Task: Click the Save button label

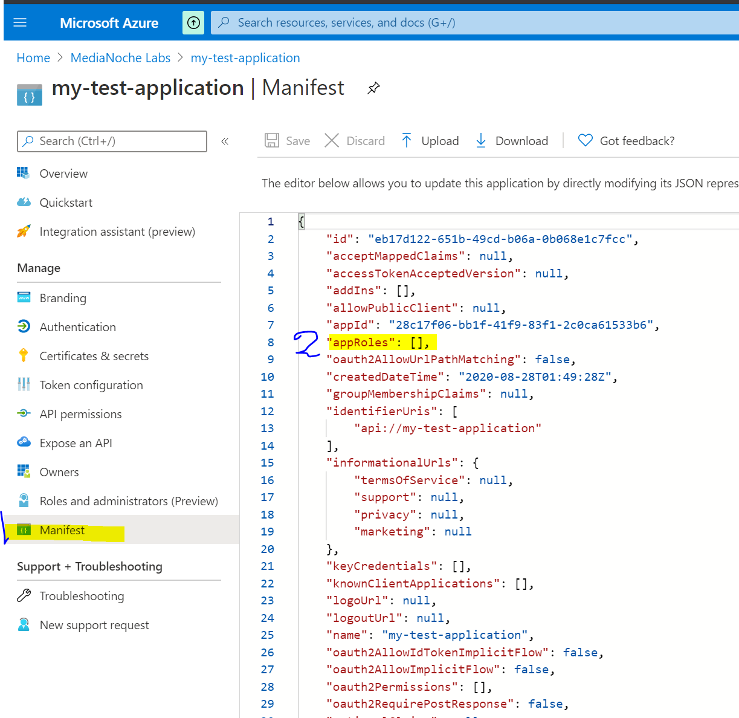Action: click(x=298, y=141)
